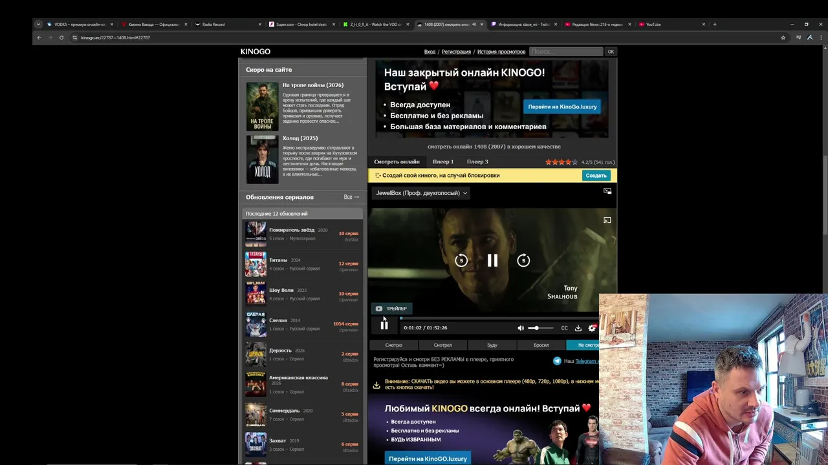Viewport: 828px width, 465px height.
Task: Mark movie as Смотрю
Action: [393, 345]
